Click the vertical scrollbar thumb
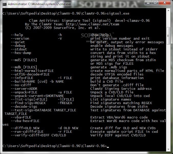The height and width of the screenshot is (154, 173). [x=168, y=36]
